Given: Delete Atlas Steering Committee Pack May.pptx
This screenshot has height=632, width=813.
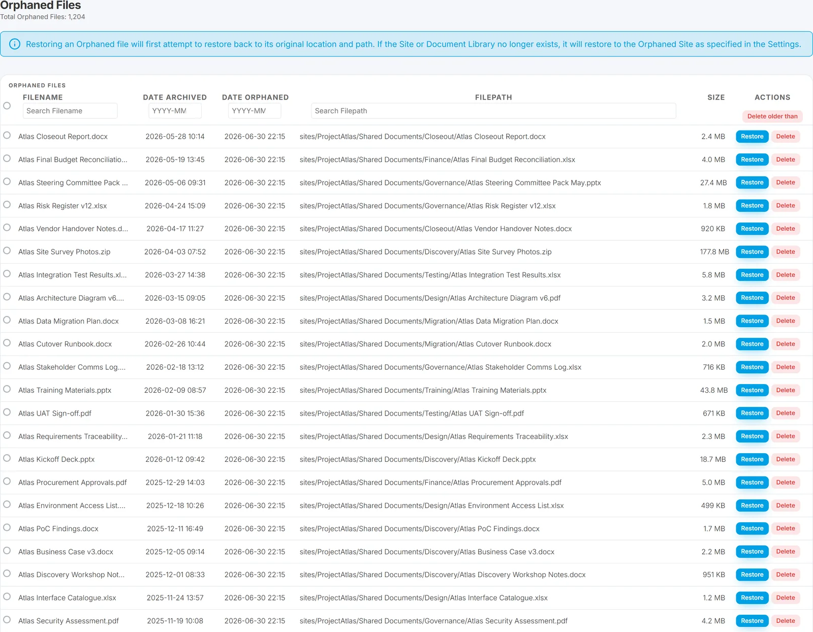Looking at the screenshot, I should (x=786, y=182).
